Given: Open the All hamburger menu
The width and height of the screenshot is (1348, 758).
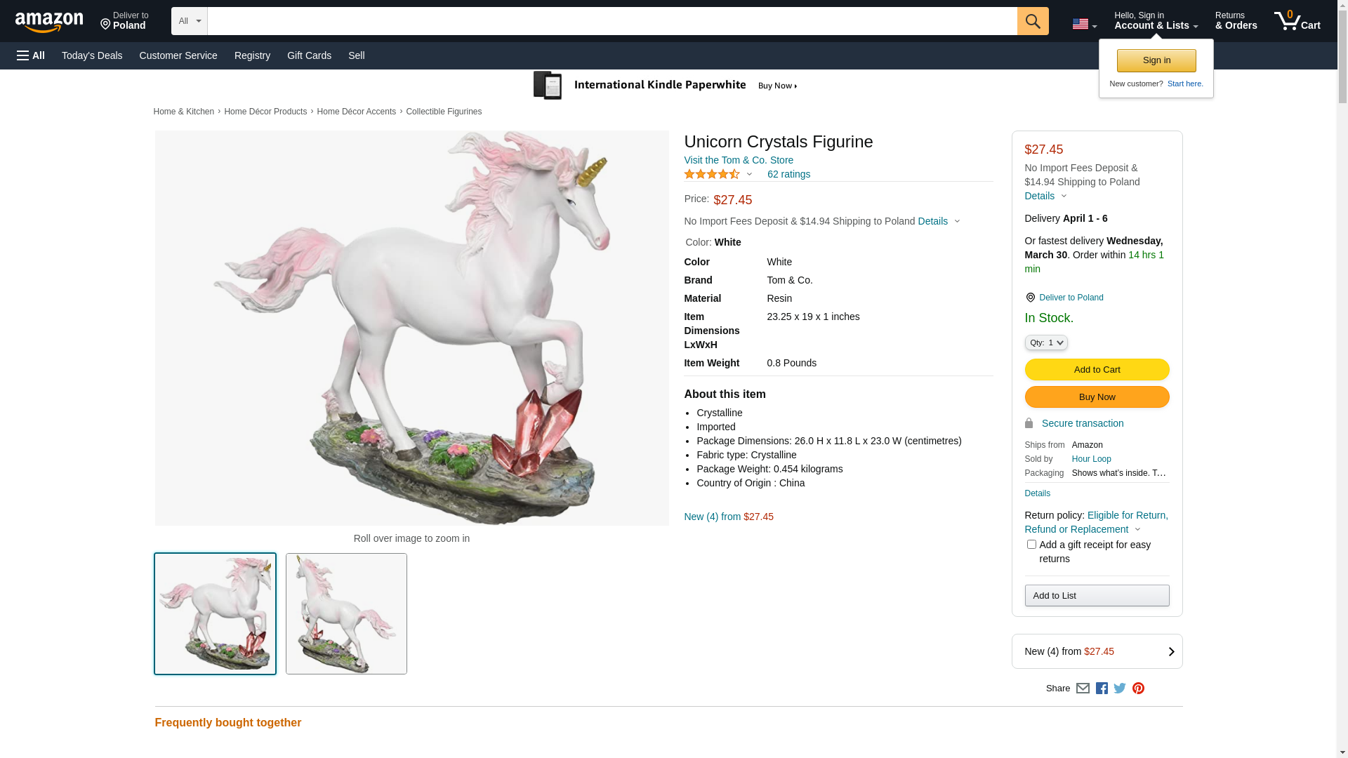Looking at the screenshot, I should tap(31, 55).
